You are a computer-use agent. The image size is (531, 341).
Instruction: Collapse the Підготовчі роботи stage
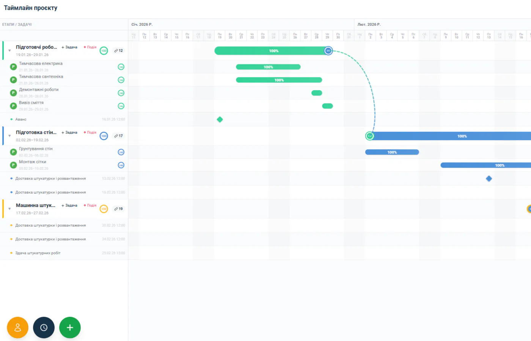[9, 51]
